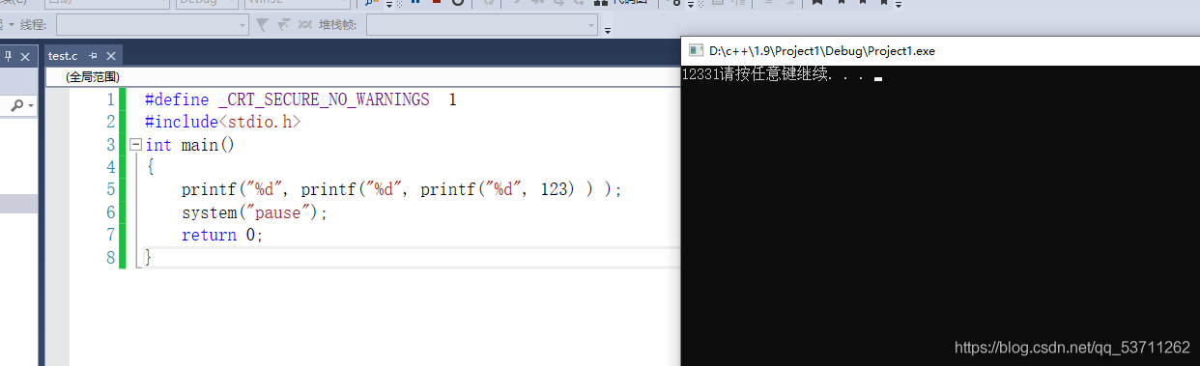The height and width of the screenshot is (366, 1200).
Task: Click the #include<stdio.h> line
Action: point(222,123)
